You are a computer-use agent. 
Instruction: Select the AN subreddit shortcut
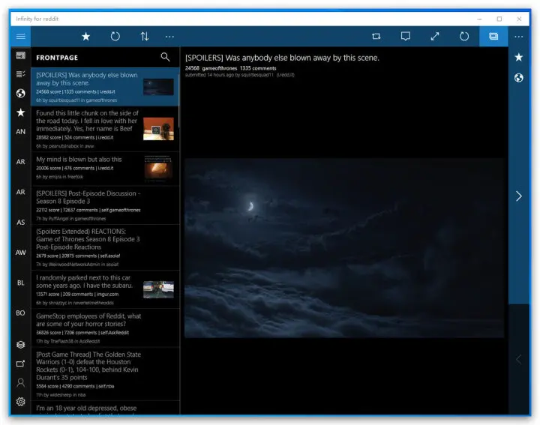(x=21, y=131)
